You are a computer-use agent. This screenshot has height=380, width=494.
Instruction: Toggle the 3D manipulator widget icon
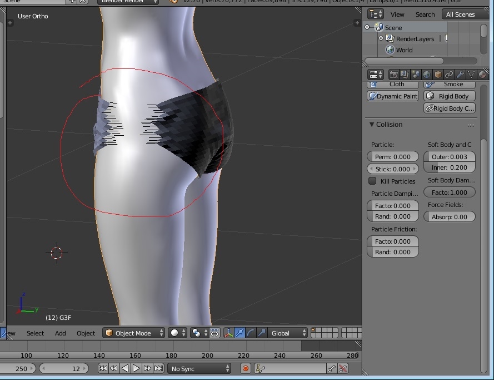coord(228,333)
